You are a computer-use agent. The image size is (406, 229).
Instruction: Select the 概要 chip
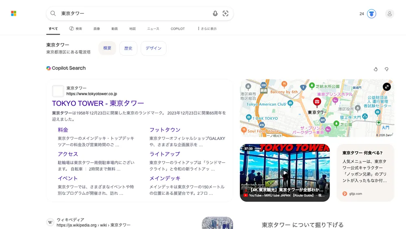pos(107,48)
